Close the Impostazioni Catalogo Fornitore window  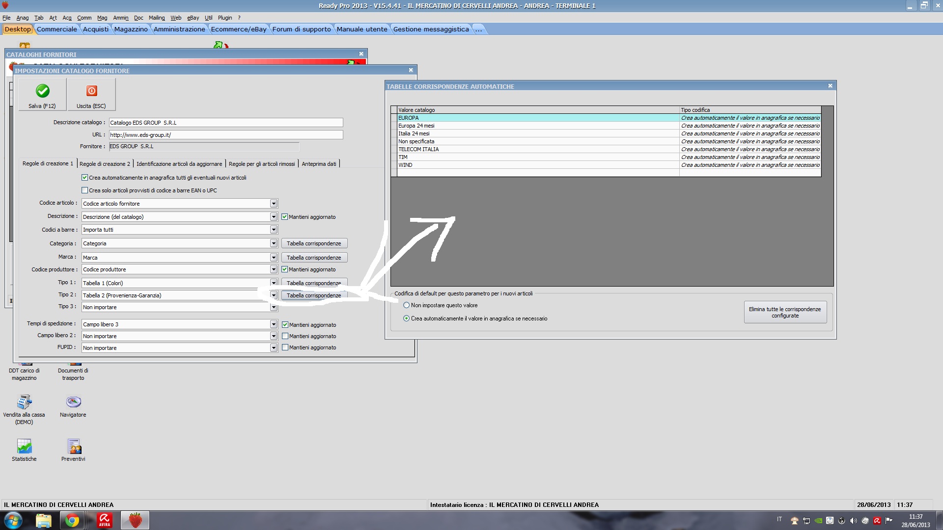(x=411, y=70)
